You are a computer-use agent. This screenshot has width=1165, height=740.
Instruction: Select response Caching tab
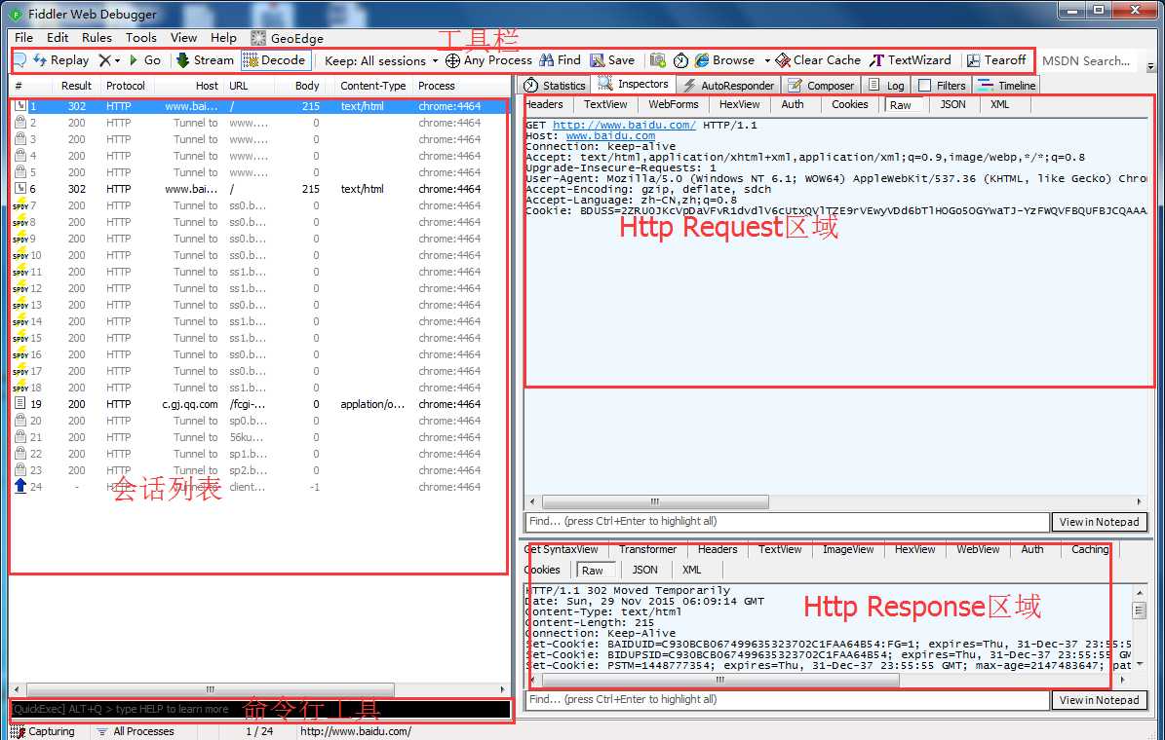click(x=1090, y=549)
